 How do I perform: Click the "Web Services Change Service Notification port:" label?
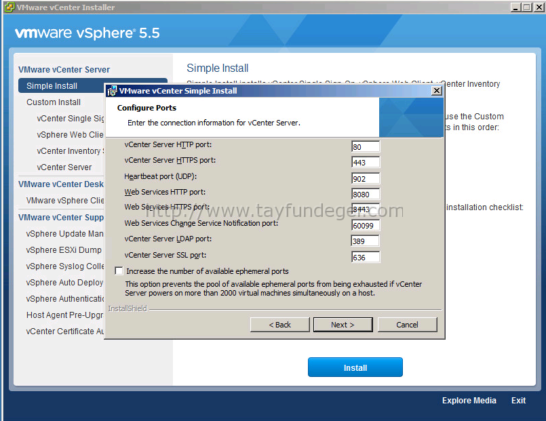(201, 223)
